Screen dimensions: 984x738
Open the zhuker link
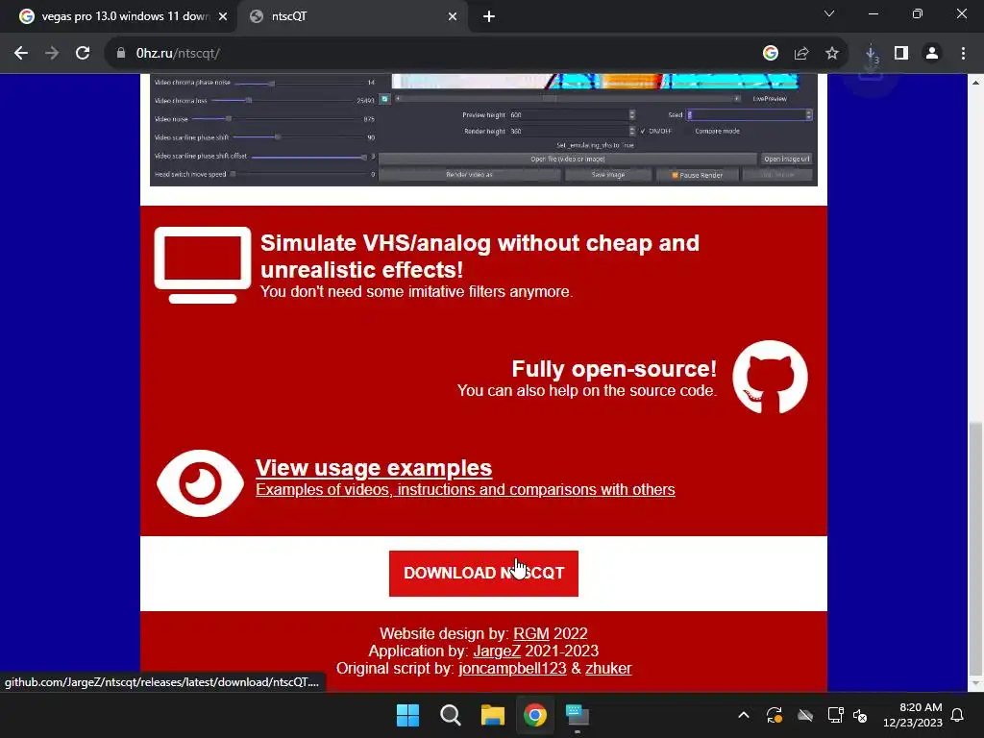coord(608,669)
